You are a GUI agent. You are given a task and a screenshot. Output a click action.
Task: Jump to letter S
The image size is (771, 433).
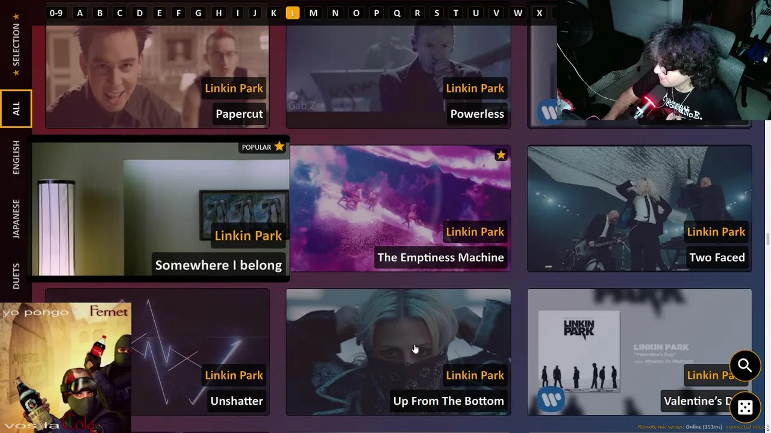click(x=437, y=13)
